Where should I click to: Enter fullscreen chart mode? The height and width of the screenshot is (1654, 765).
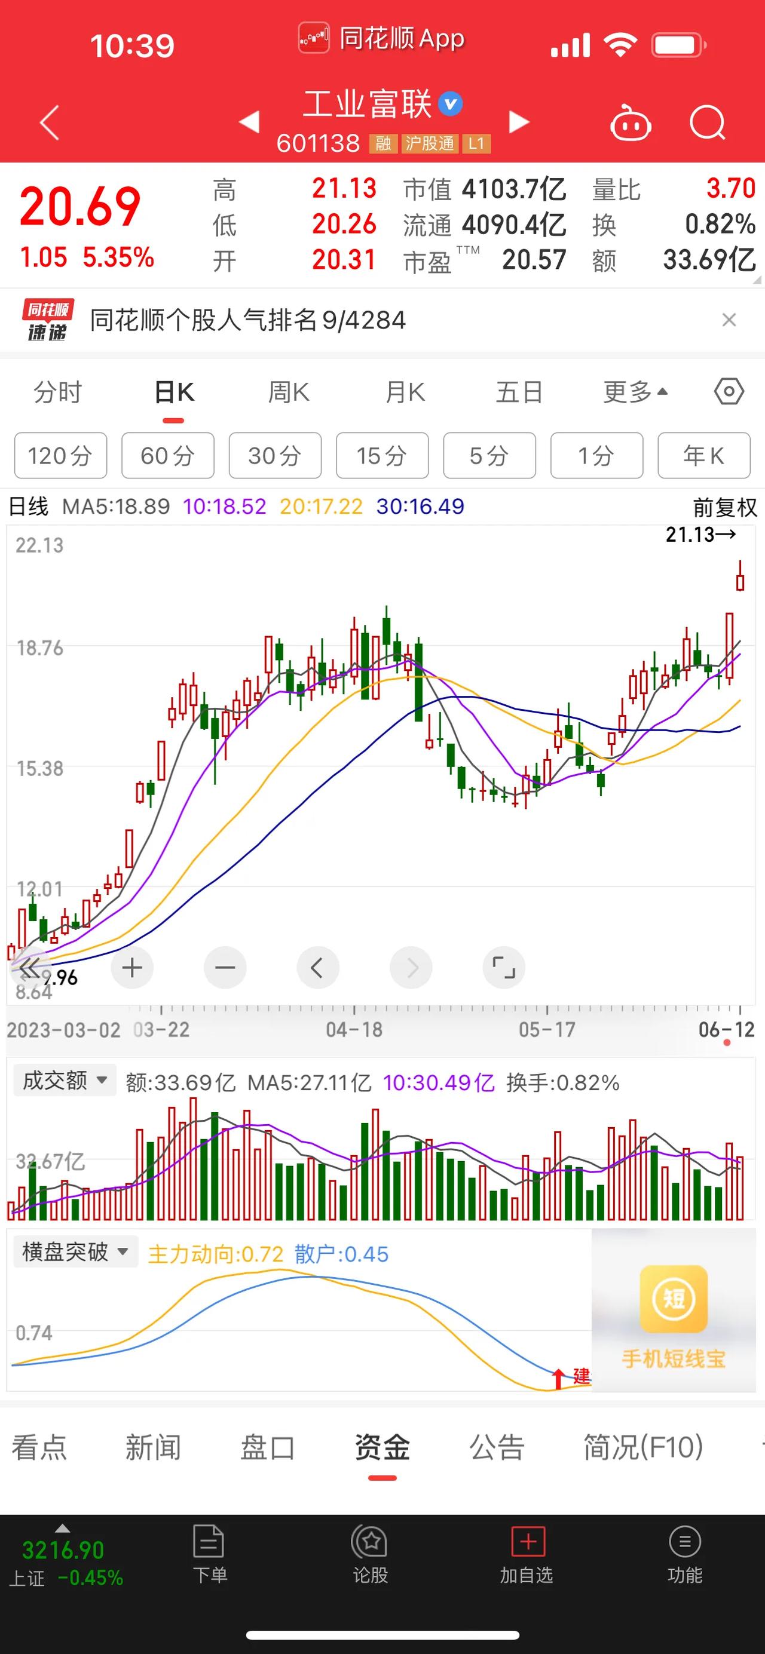(x=504, y=967)
